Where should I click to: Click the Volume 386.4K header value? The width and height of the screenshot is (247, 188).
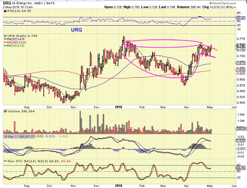point(189,7)
